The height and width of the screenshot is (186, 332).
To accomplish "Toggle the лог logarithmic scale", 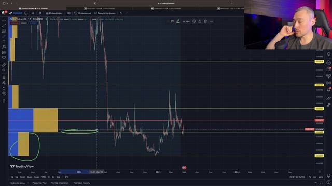I will (x=315, y=177).
